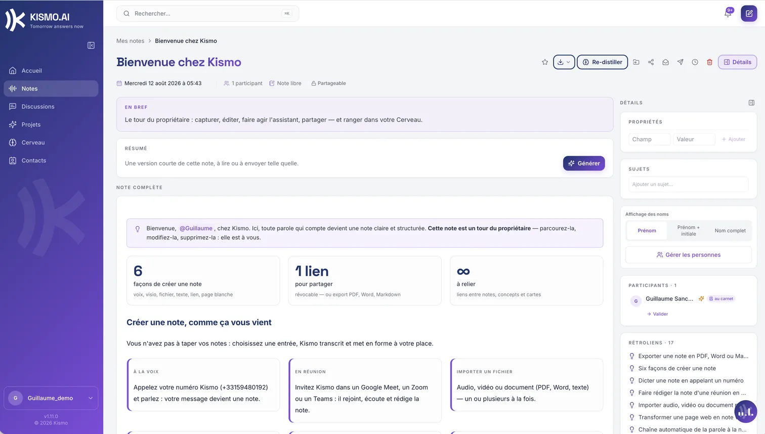Screen dimensions: 765x434
Task: Click the 6 façons de créer une note card
Action: coord(203,281)
